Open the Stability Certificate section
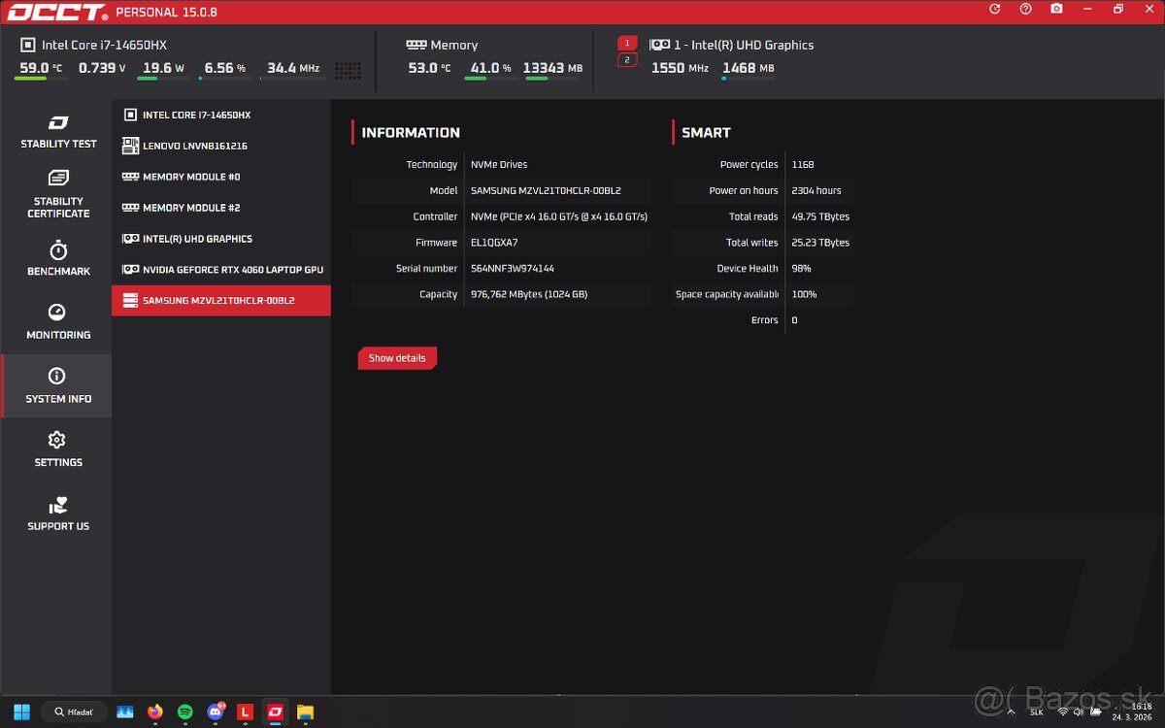 click(57, 195)
